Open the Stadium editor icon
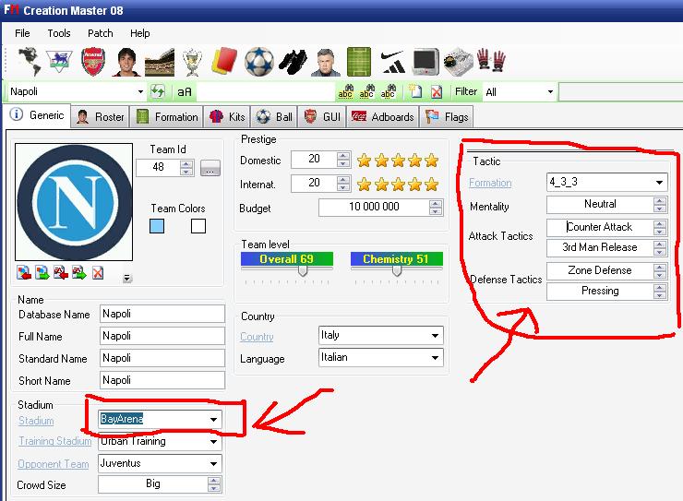This screenshot has height=501, width=683. 160,62
